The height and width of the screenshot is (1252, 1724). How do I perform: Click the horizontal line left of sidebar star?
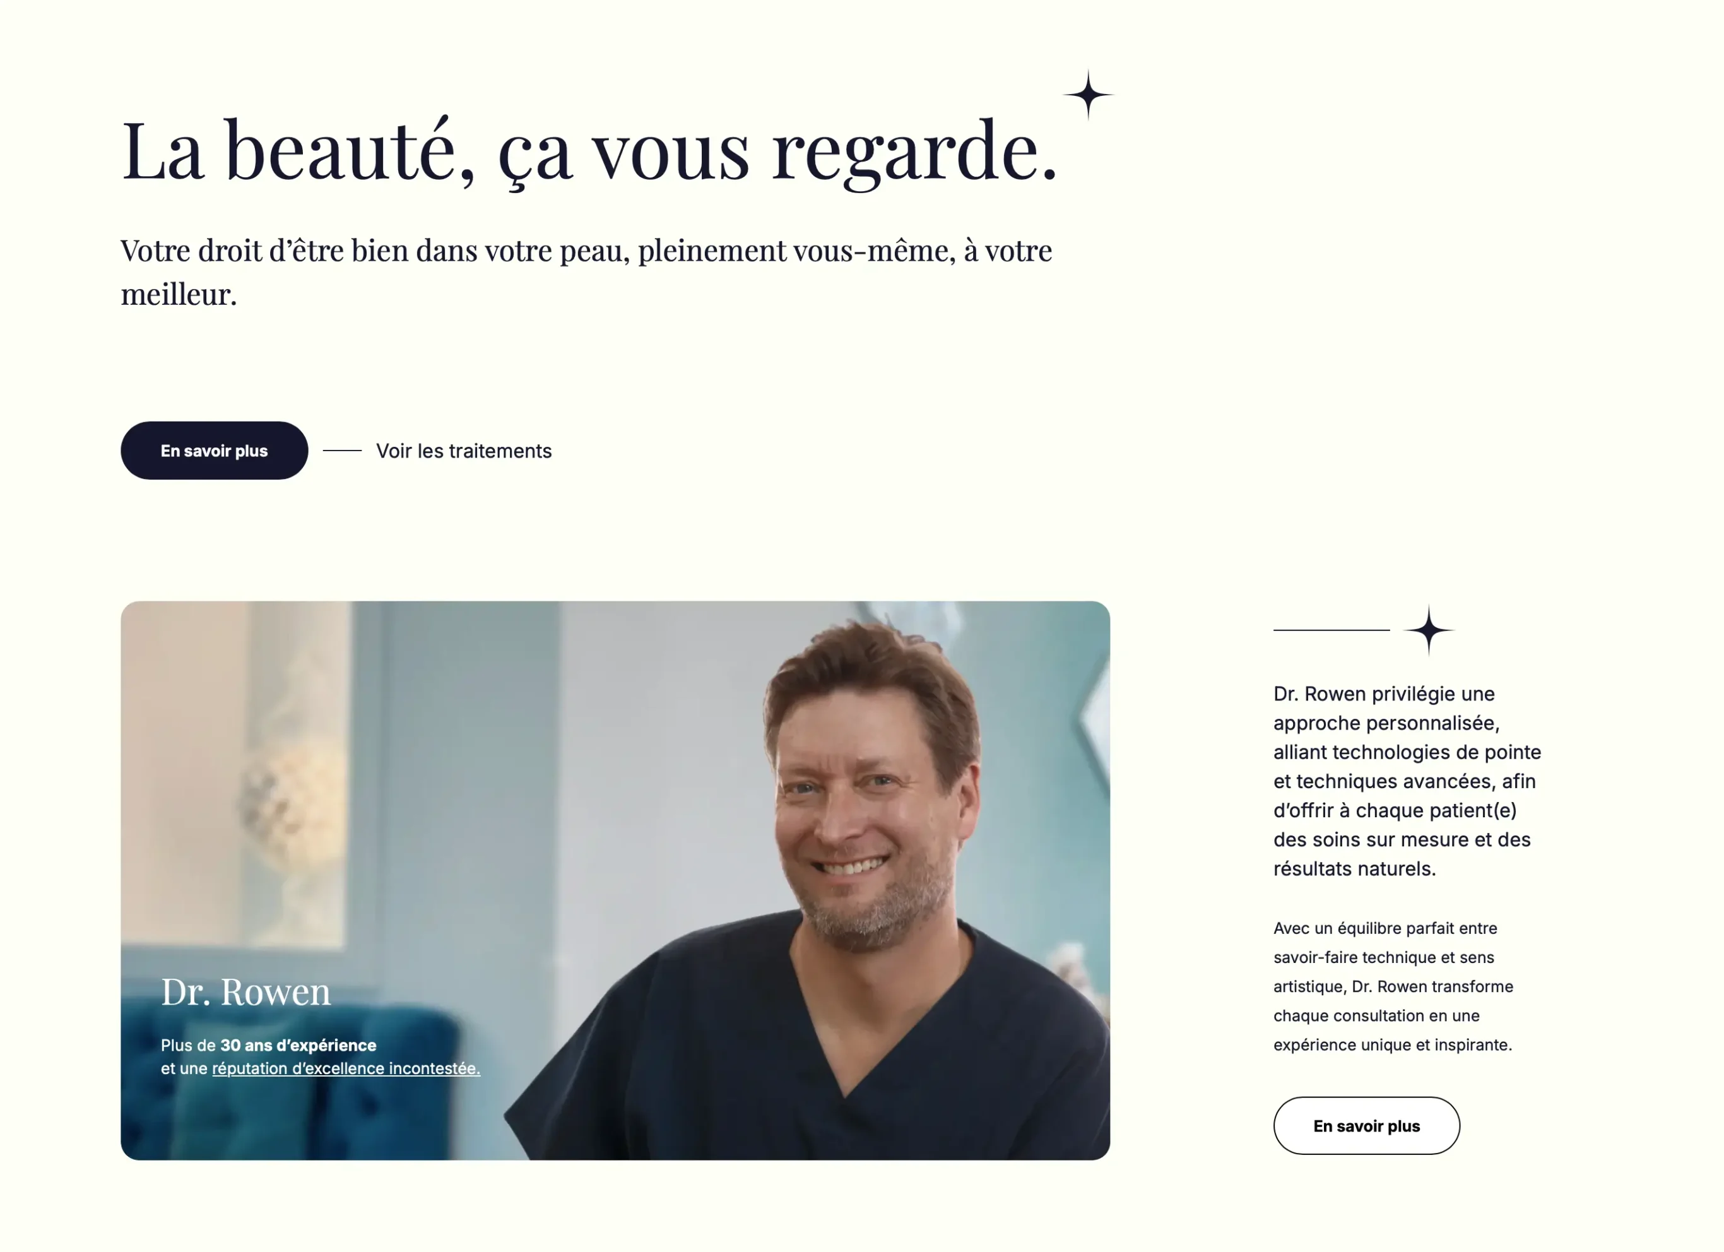pos(1331,630)
